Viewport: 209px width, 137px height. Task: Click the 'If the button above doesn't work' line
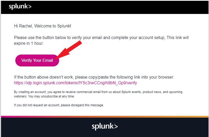(94, 77)
